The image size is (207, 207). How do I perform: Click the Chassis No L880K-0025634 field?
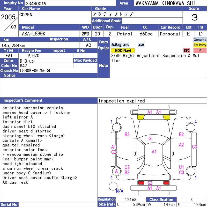click(x=58, y=71)
